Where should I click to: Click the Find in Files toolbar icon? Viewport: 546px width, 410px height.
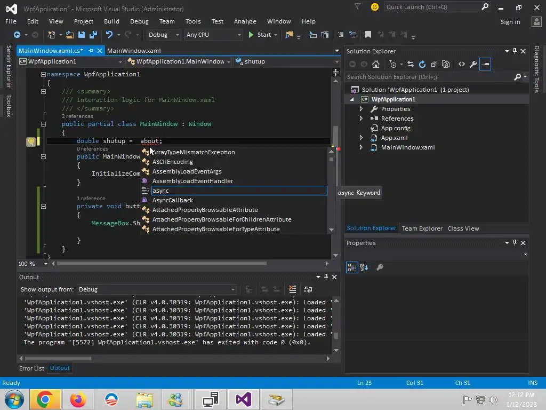tap(289, 35)
